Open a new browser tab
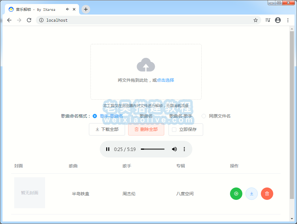Viewport: 297px width, 224px height. [86, 9]
